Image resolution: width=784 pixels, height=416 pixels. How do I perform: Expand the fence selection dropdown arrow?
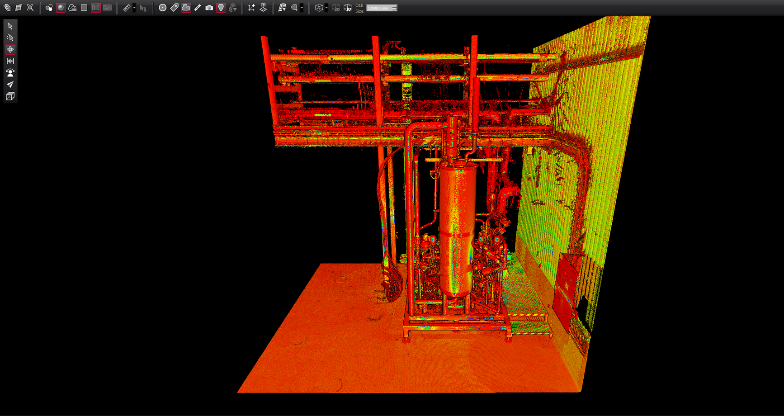pos(302,8)
